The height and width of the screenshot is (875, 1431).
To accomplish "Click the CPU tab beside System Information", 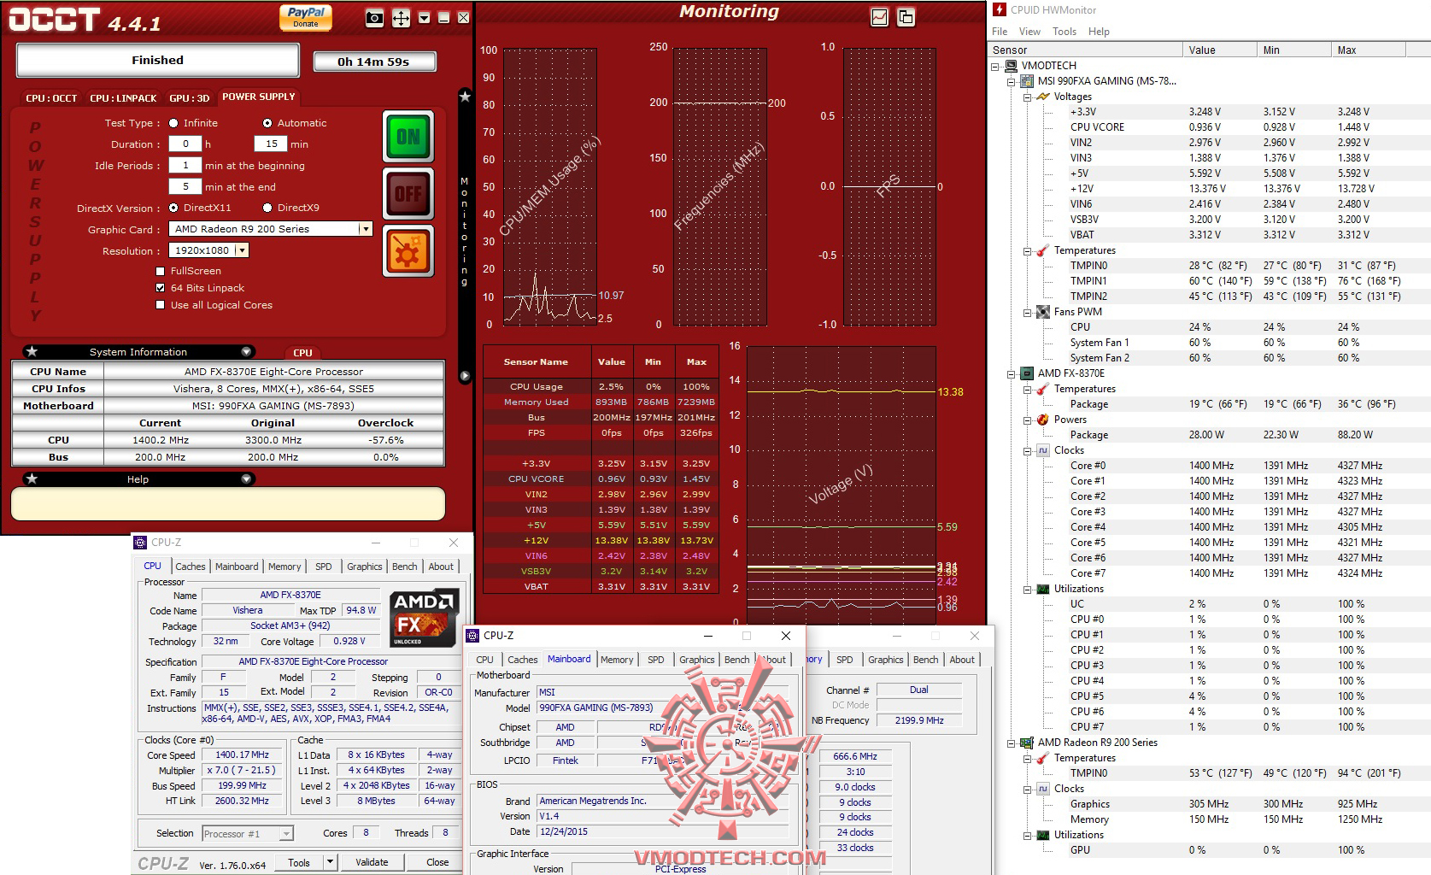I will tap(302, 352).
